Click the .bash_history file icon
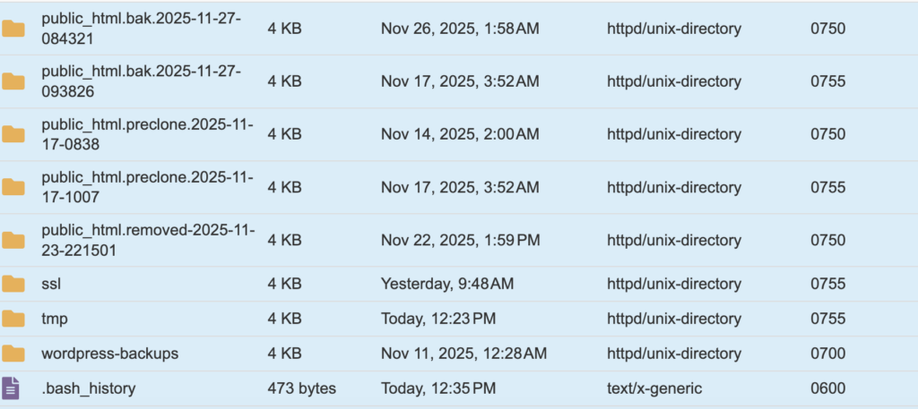The width and height of the screenshot is (918, 409). (x=12, y=388)
